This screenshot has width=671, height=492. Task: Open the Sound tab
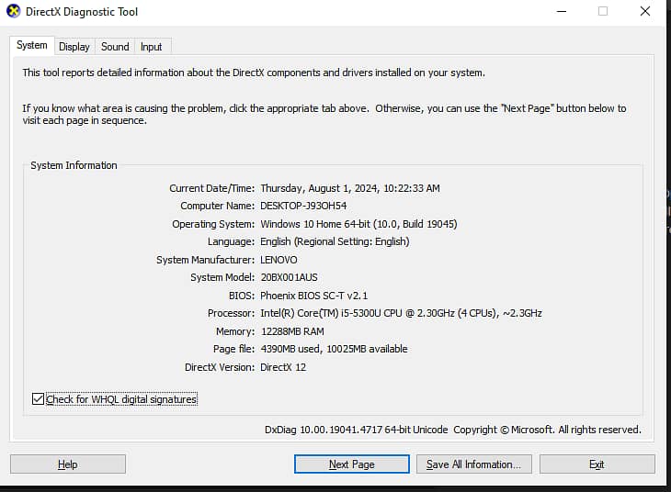click(x=115, y=47)
